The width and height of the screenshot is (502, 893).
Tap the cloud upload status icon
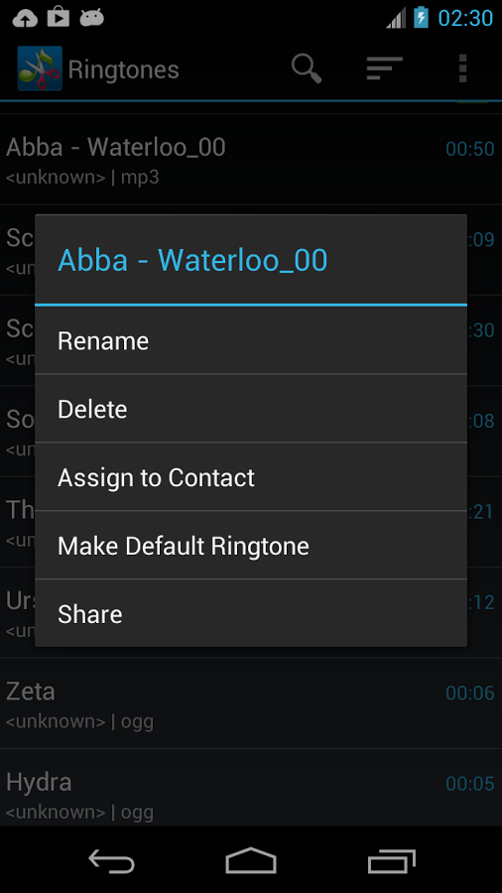point(25,18)
